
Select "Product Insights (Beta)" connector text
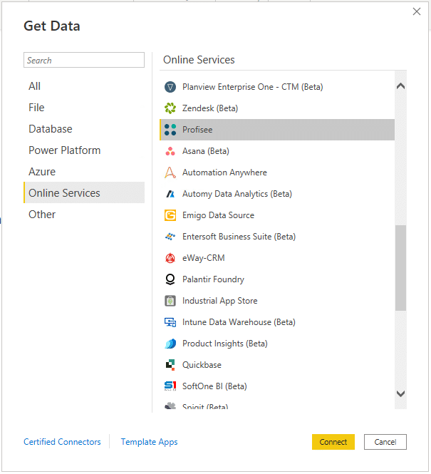[224, 344]
